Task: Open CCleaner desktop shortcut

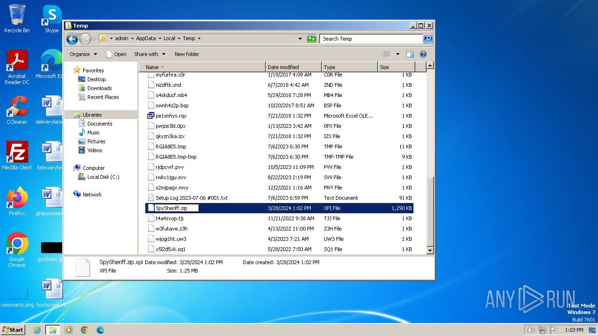Action: pos(17,110)
